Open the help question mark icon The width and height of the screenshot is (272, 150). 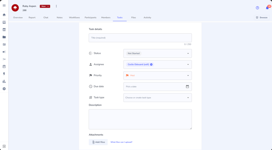(x=257, y=8)
